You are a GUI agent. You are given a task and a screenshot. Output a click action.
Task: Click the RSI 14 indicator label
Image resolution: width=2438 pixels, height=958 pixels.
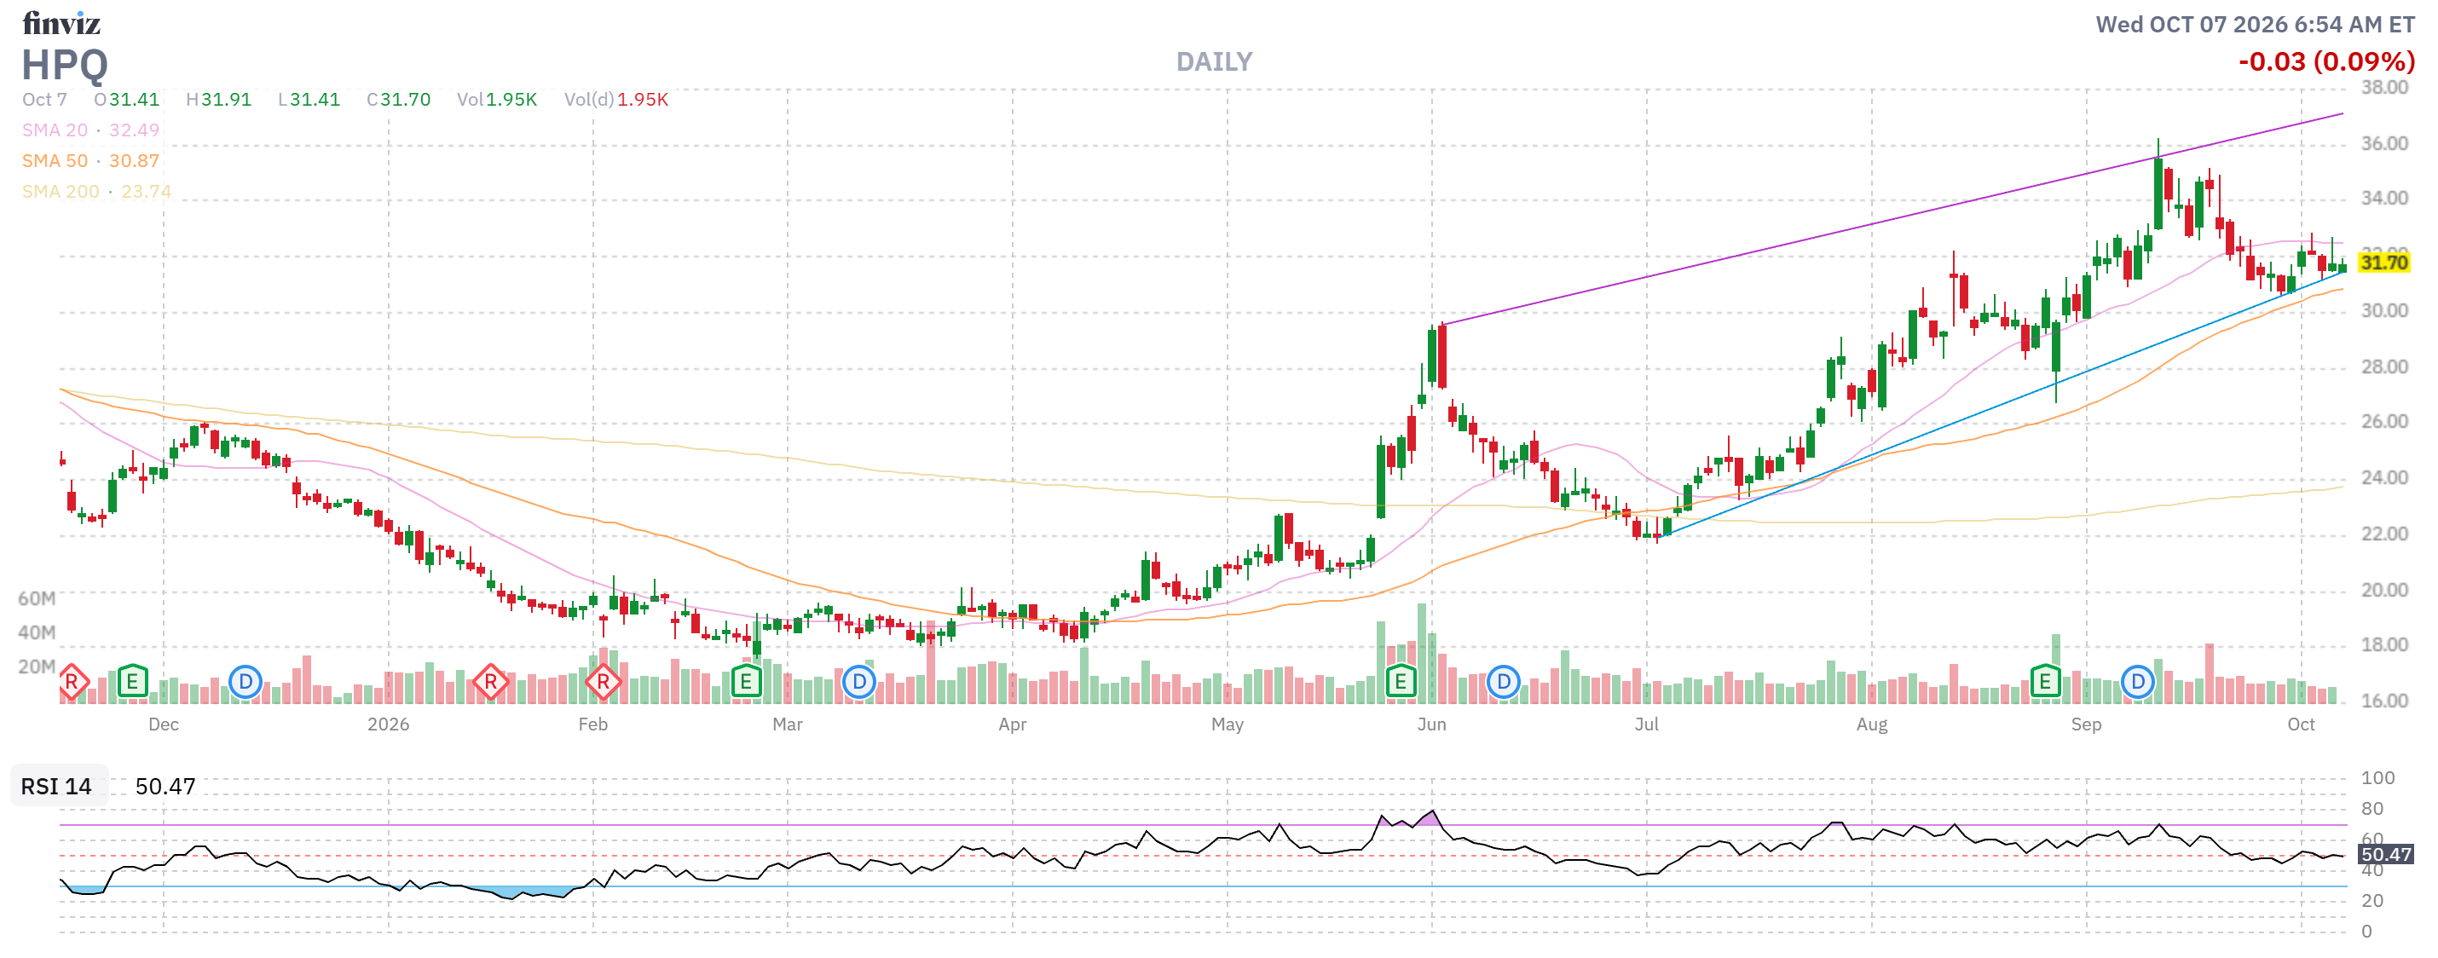[x=57, y=787]
